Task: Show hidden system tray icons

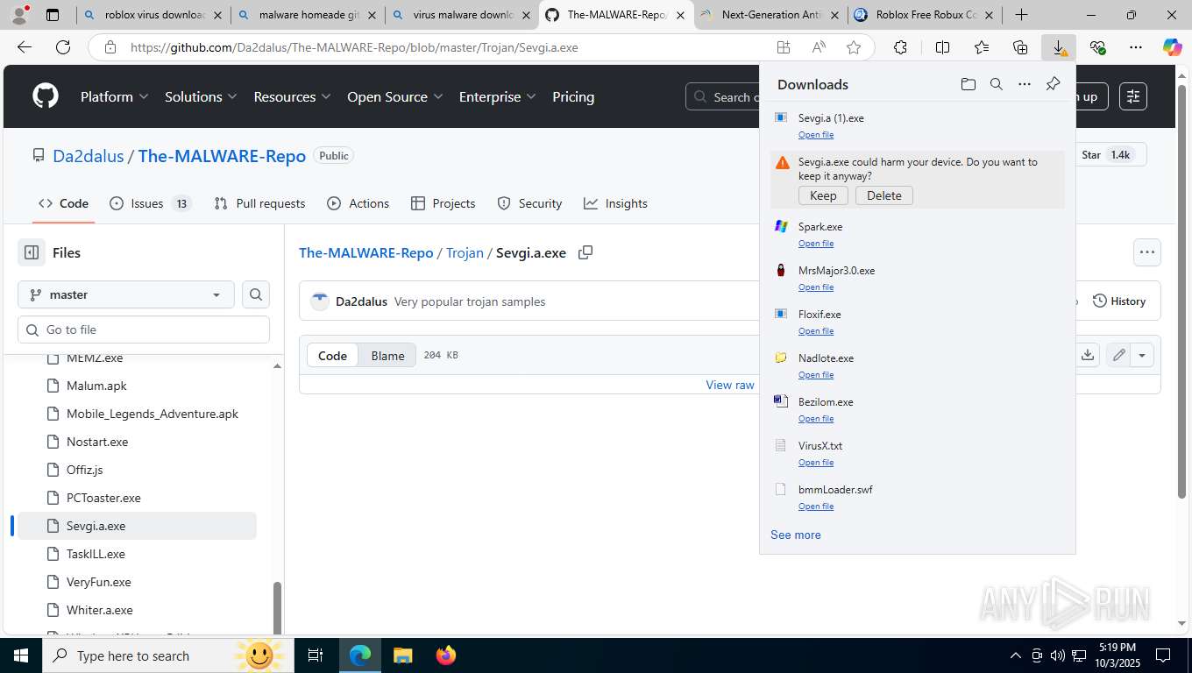Action: tap(1016, 655)
